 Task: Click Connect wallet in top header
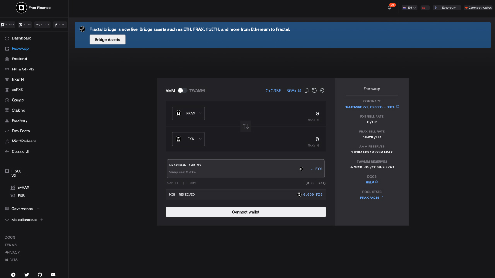tap(478, 8)
